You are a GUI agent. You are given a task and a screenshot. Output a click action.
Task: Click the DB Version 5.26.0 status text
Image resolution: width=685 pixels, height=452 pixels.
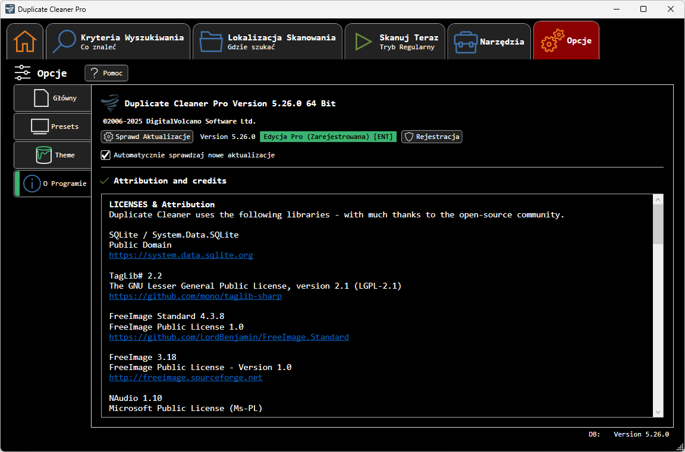coord(629,434)
